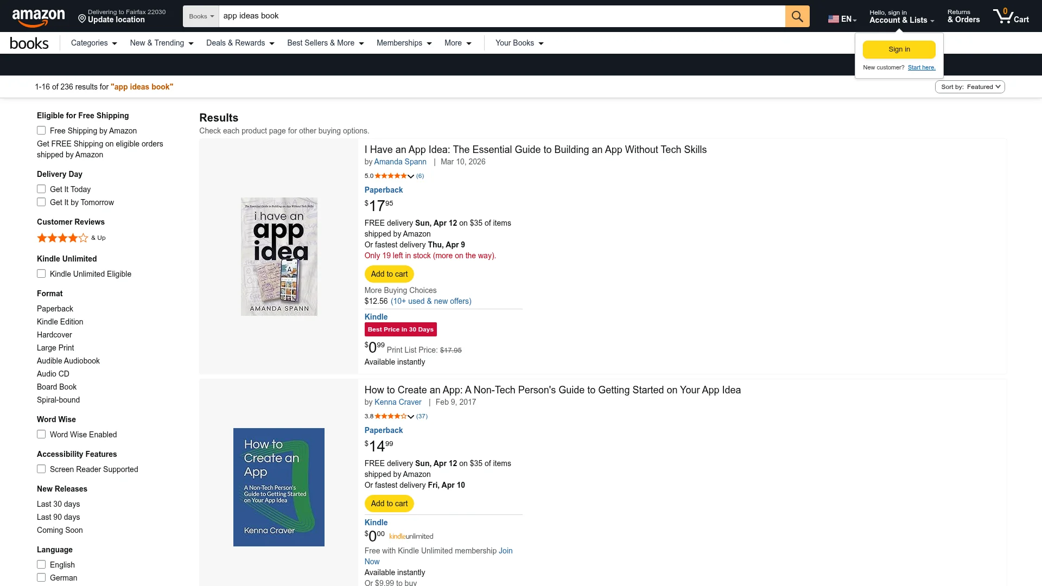The image size is (1042, 586).
Task: Enable the Free Shipping by Amazon checkbox
Action: pyautogui.click(x=41, y=130)
